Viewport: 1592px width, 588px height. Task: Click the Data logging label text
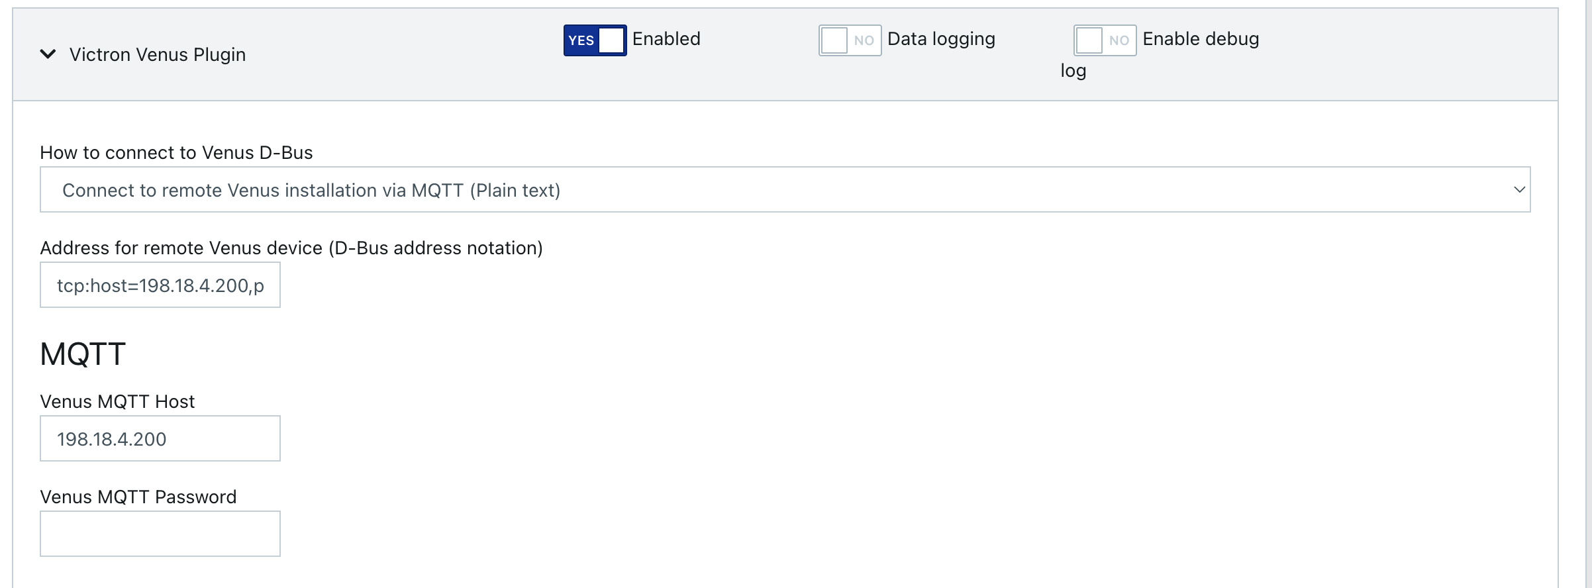[x=941, y=39]
